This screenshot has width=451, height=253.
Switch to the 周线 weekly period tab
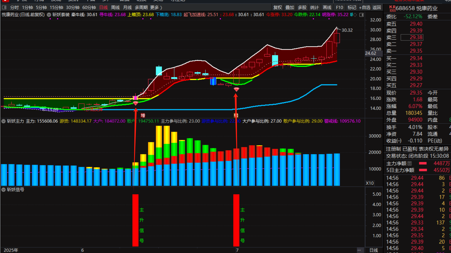115,7
